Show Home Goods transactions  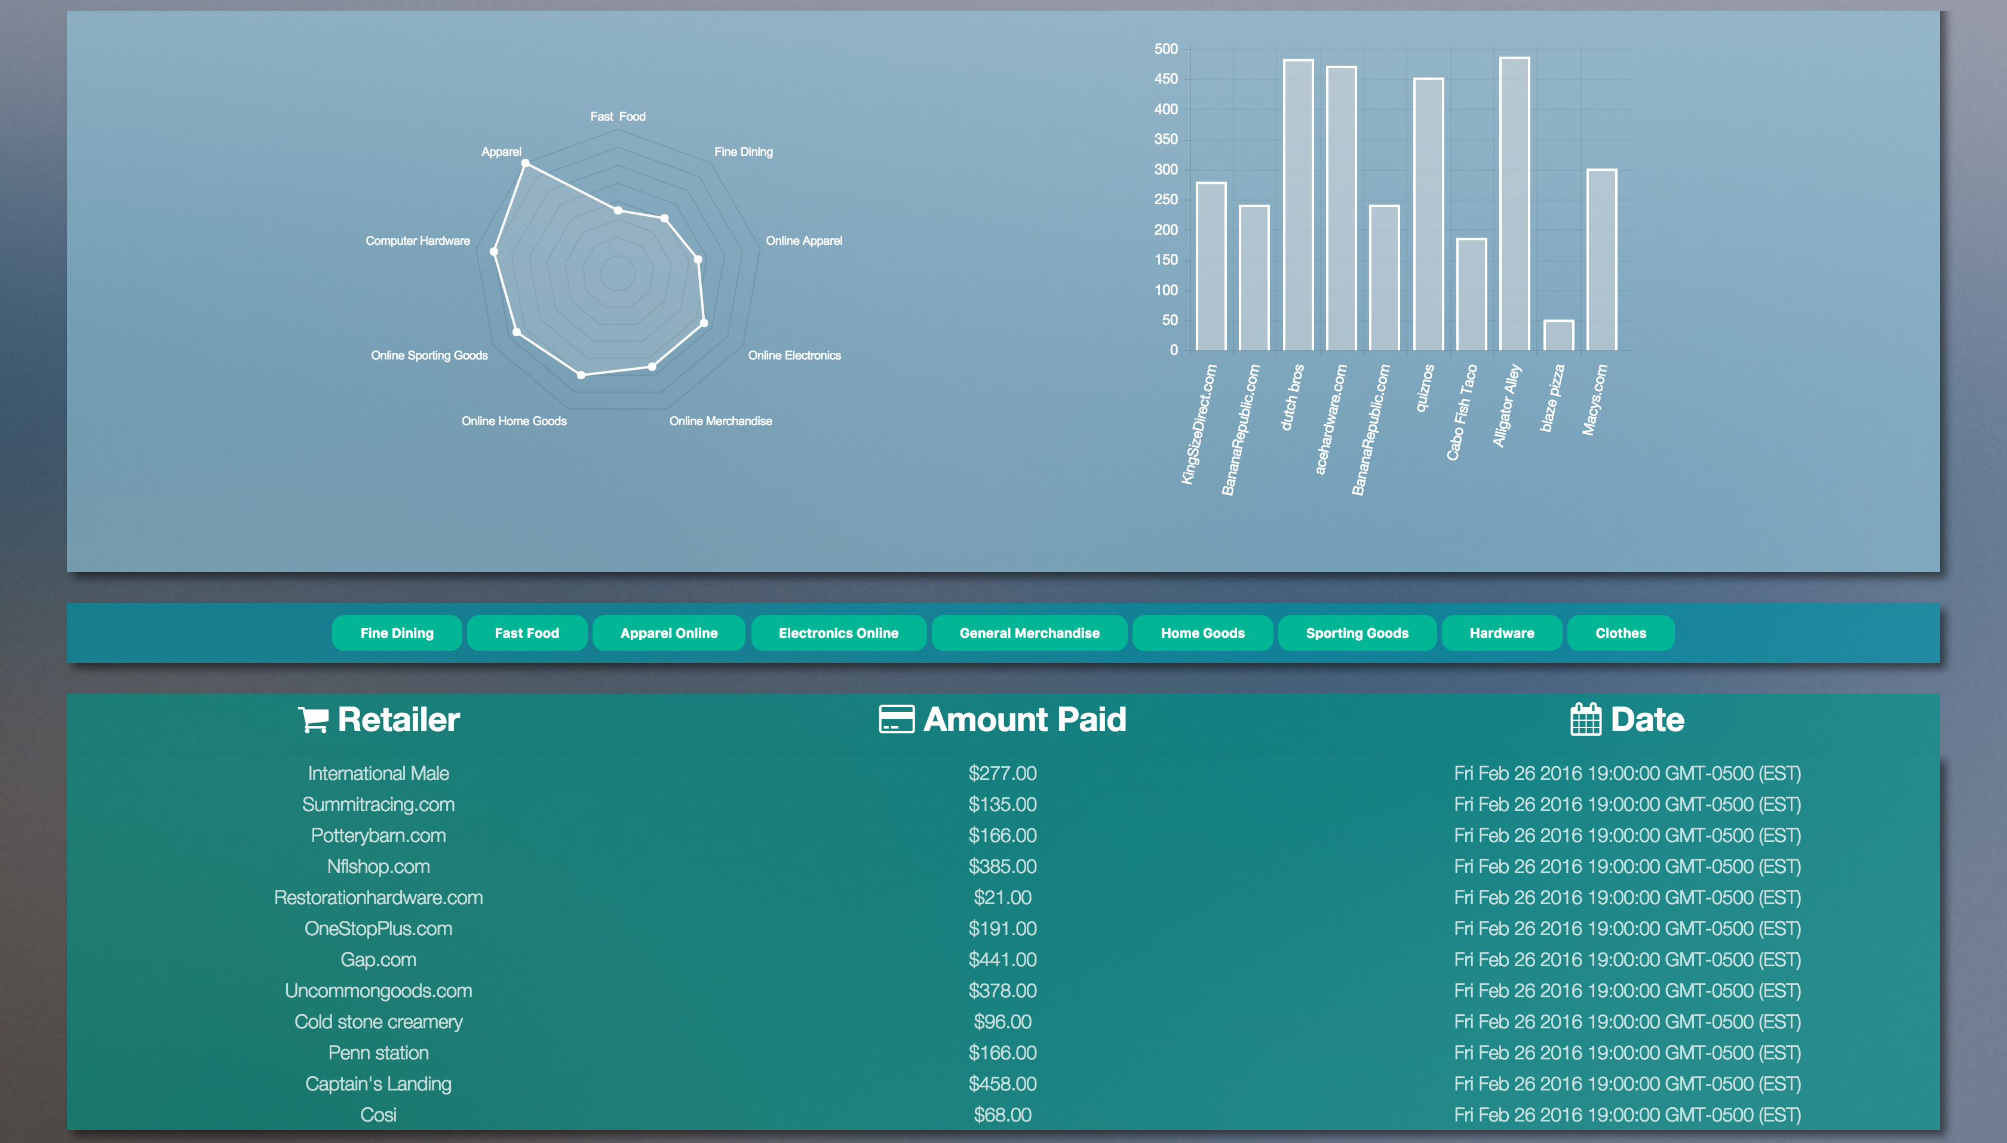coord(1202,633)
